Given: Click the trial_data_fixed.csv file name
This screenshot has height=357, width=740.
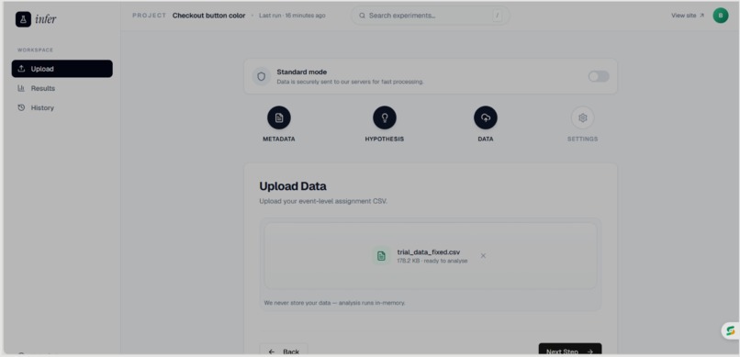Looking at the screenshot, I should 429,251.
